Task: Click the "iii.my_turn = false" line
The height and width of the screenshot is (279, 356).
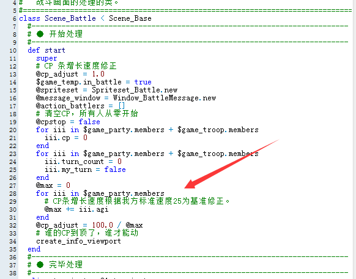Action: (85, 169)
